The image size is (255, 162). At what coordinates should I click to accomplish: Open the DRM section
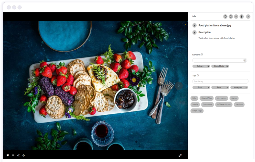194,98
